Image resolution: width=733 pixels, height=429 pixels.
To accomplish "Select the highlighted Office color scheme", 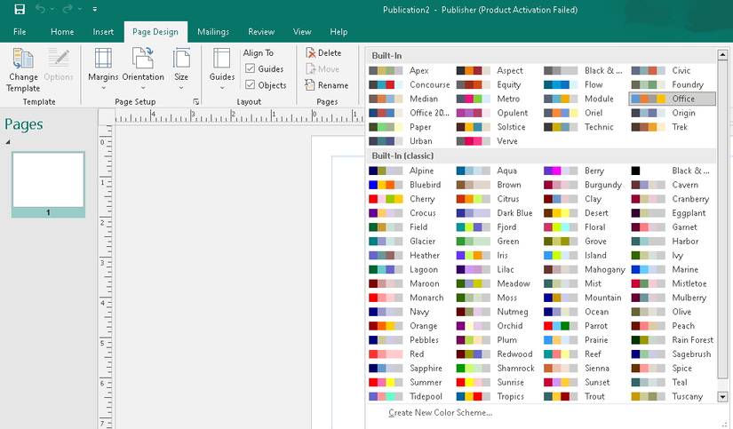I will [673, 99].
